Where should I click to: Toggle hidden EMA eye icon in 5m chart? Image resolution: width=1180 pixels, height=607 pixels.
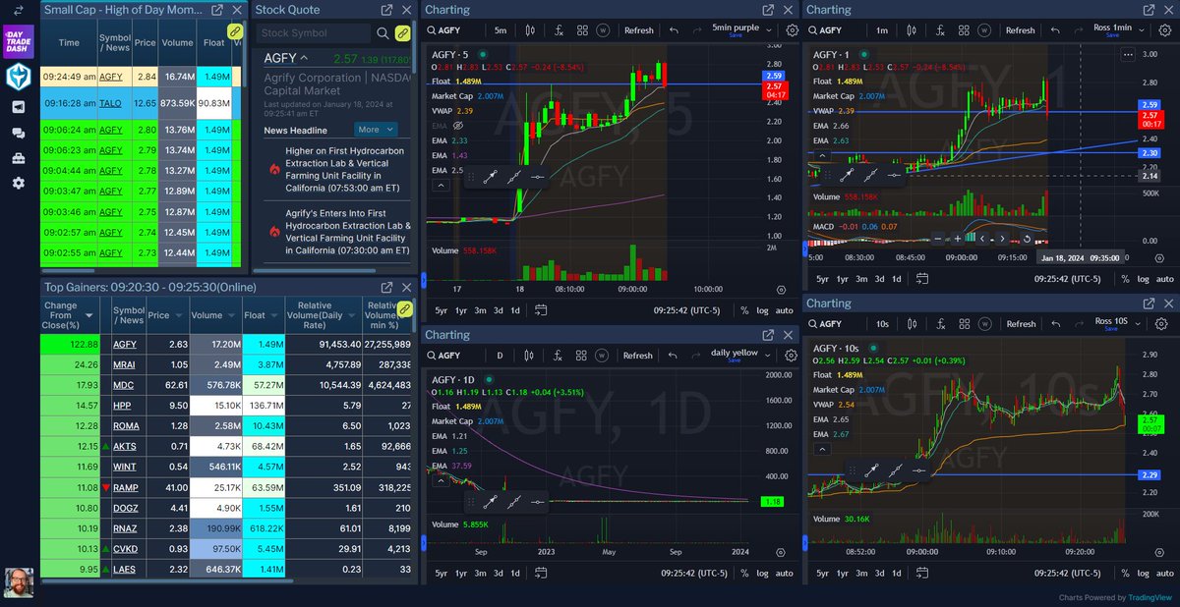click(x=457, y=126)
